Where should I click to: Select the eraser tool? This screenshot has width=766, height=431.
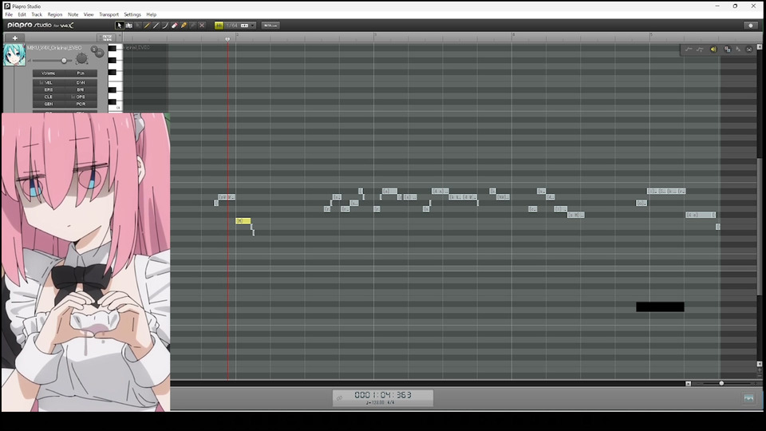pos(175,26)
